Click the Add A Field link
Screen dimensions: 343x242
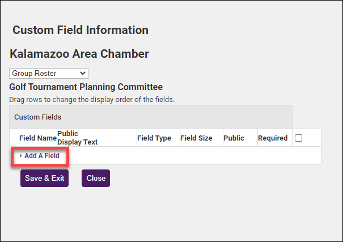(41, 156)
